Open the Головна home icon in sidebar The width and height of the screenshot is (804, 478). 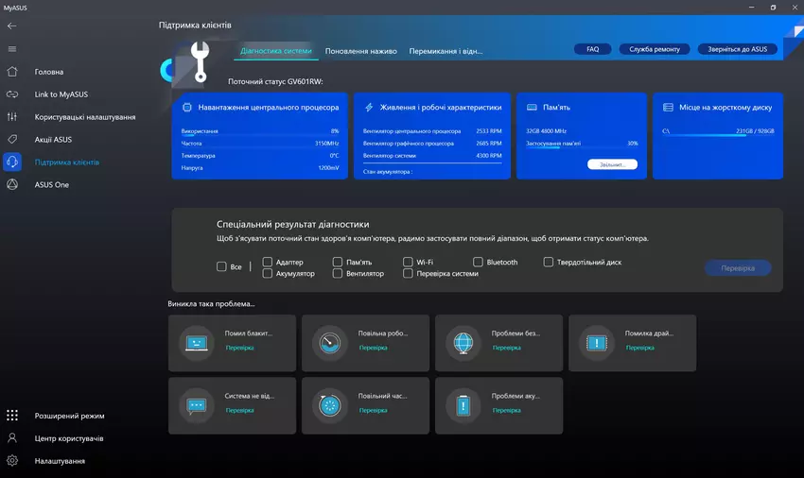tap(12, 72)
